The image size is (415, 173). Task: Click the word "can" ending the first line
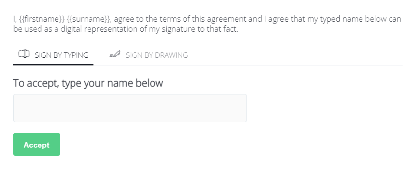pos(395,19)
